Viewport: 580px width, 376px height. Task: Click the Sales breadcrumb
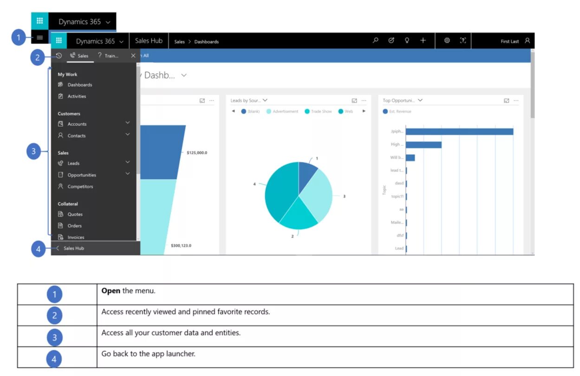179,42
